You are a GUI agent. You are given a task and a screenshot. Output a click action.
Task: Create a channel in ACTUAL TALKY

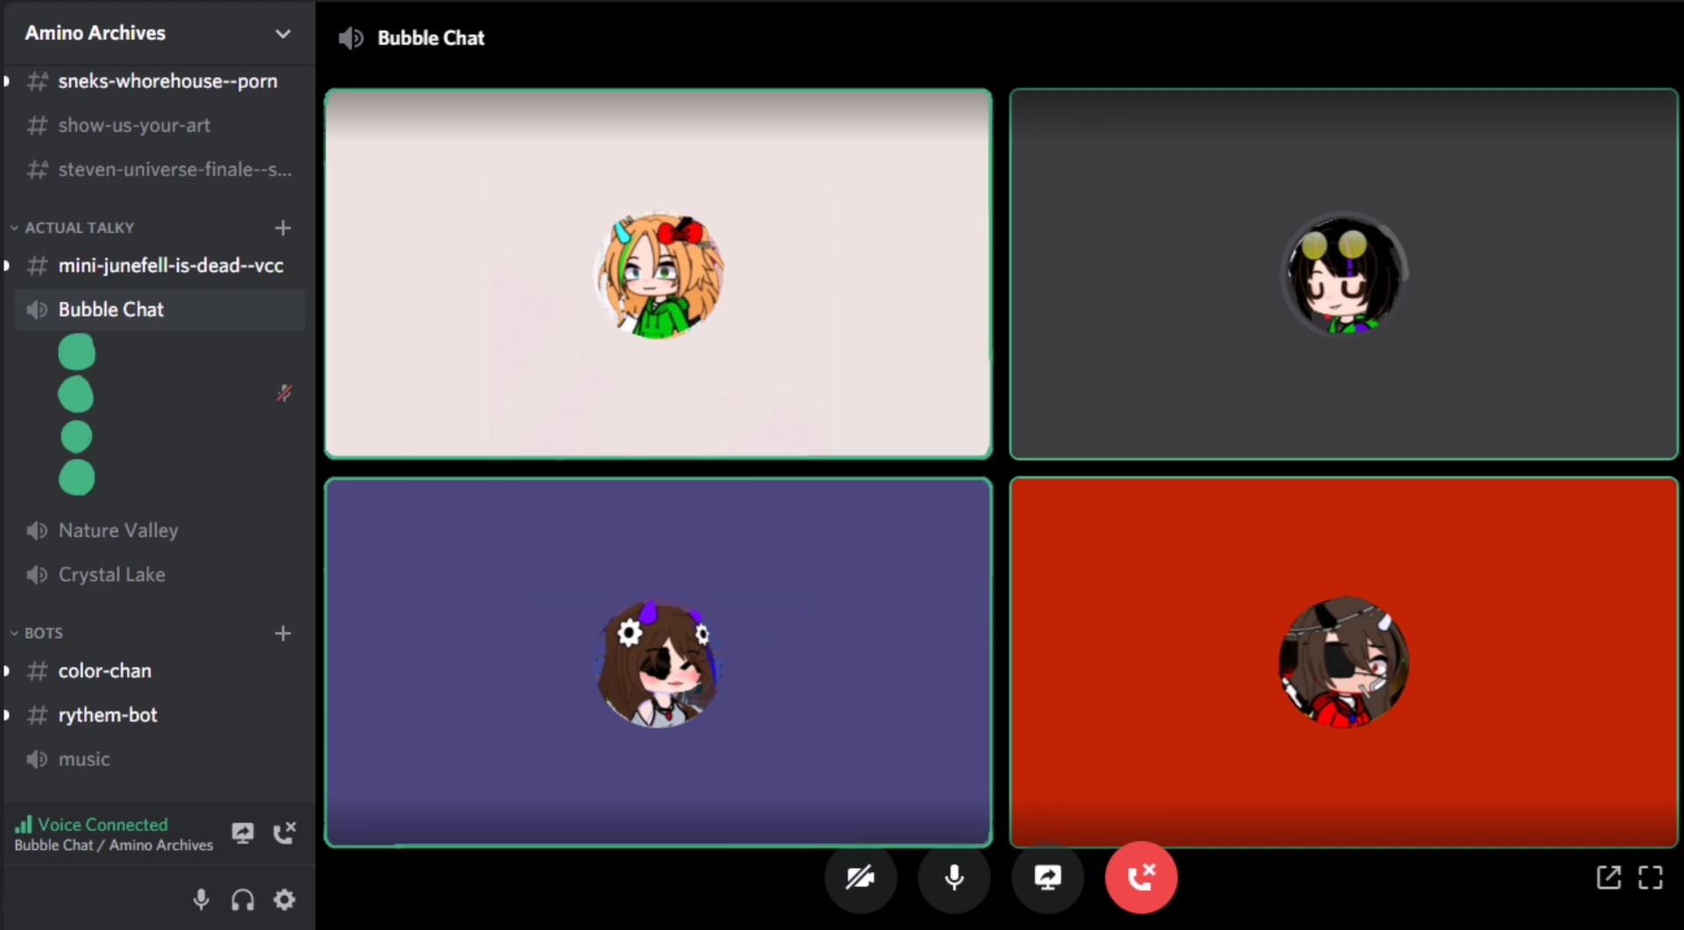282,228
